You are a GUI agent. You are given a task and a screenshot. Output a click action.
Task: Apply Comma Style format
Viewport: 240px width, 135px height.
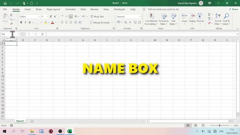tap(130, 22)
